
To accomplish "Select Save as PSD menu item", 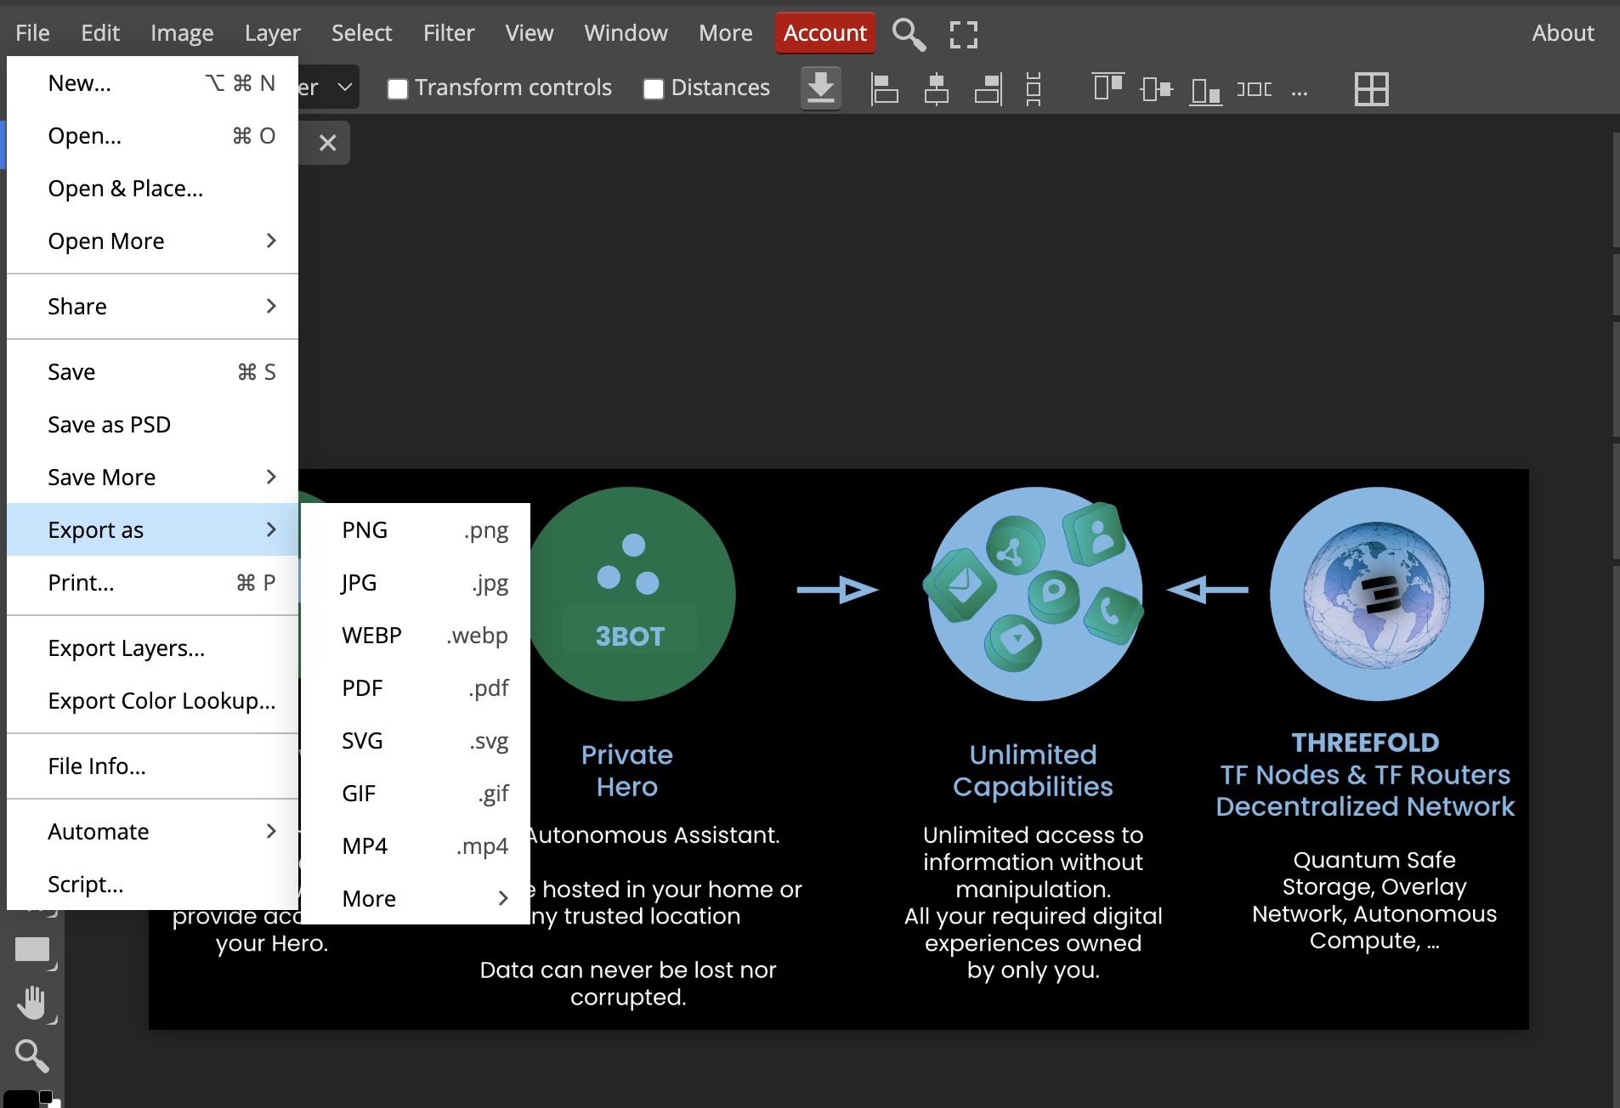I will (110, 424).
